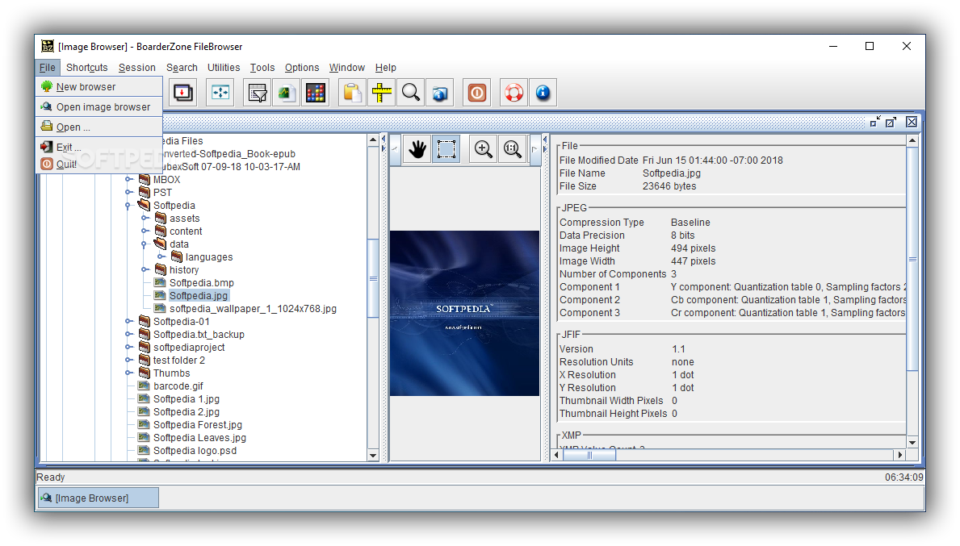Select the languages folder

pos(209,257)
